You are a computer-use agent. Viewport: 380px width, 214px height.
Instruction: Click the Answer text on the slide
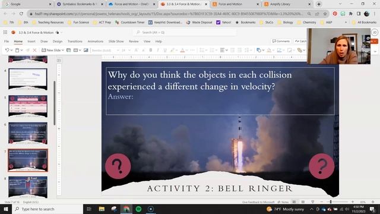(121, 96)
